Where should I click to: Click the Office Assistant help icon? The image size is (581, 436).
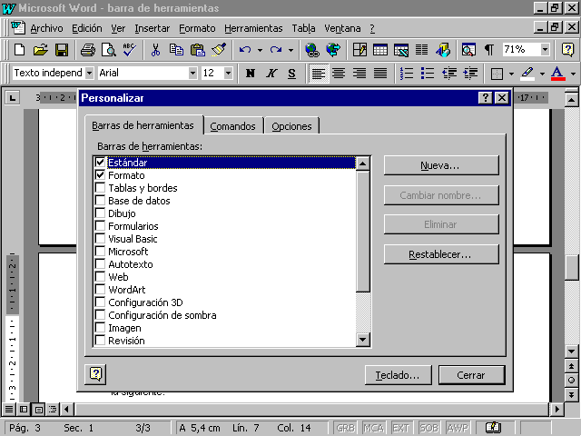click(567, 49)
